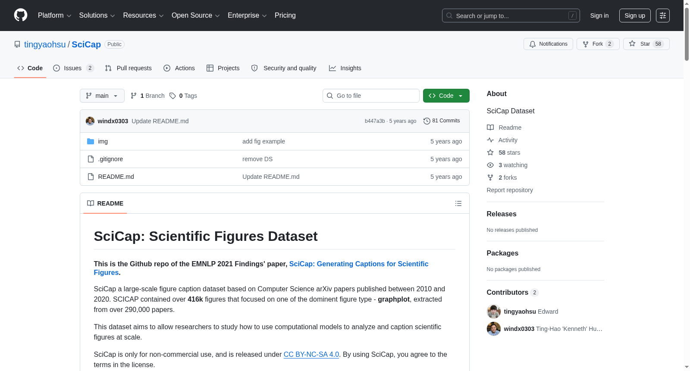
Task: Switch to the Code tab
Action: (30, 68)
